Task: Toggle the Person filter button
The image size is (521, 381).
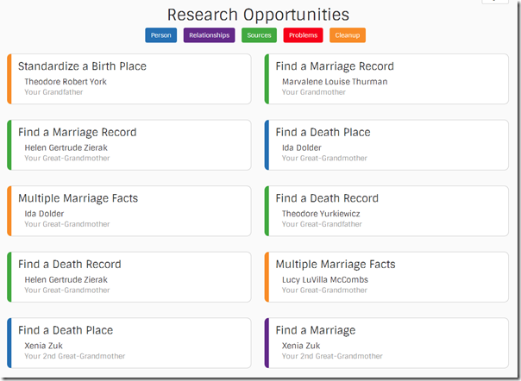Action: [x=161, y=35]
